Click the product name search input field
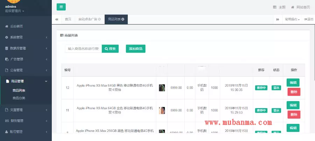 [83, 49]
